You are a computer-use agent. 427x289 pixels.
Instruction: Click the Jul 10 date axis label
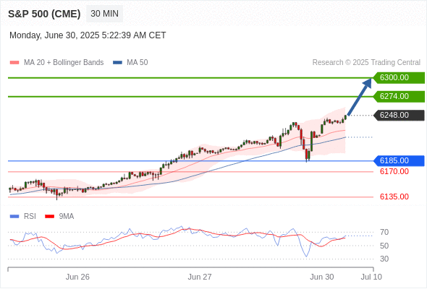point(371,277)
